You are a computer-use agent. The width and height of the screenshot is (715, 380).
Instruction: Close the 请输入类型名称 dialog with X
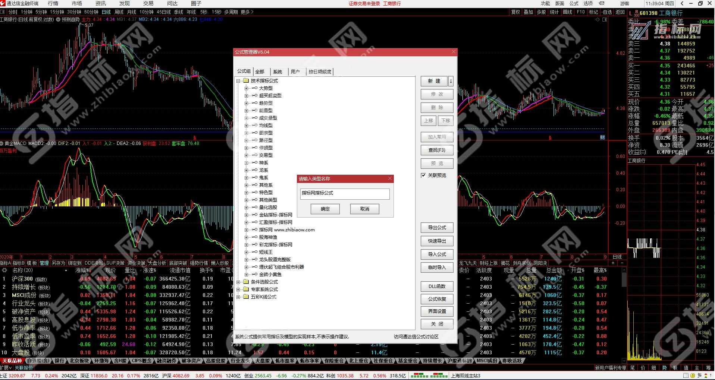pyautogui.click(x=390, y=178)
